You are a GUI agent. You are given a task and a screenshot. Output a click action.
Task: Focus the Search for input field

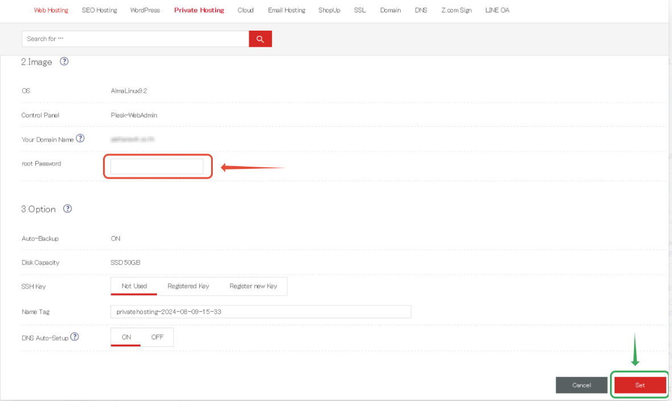(x=135, y=39)
